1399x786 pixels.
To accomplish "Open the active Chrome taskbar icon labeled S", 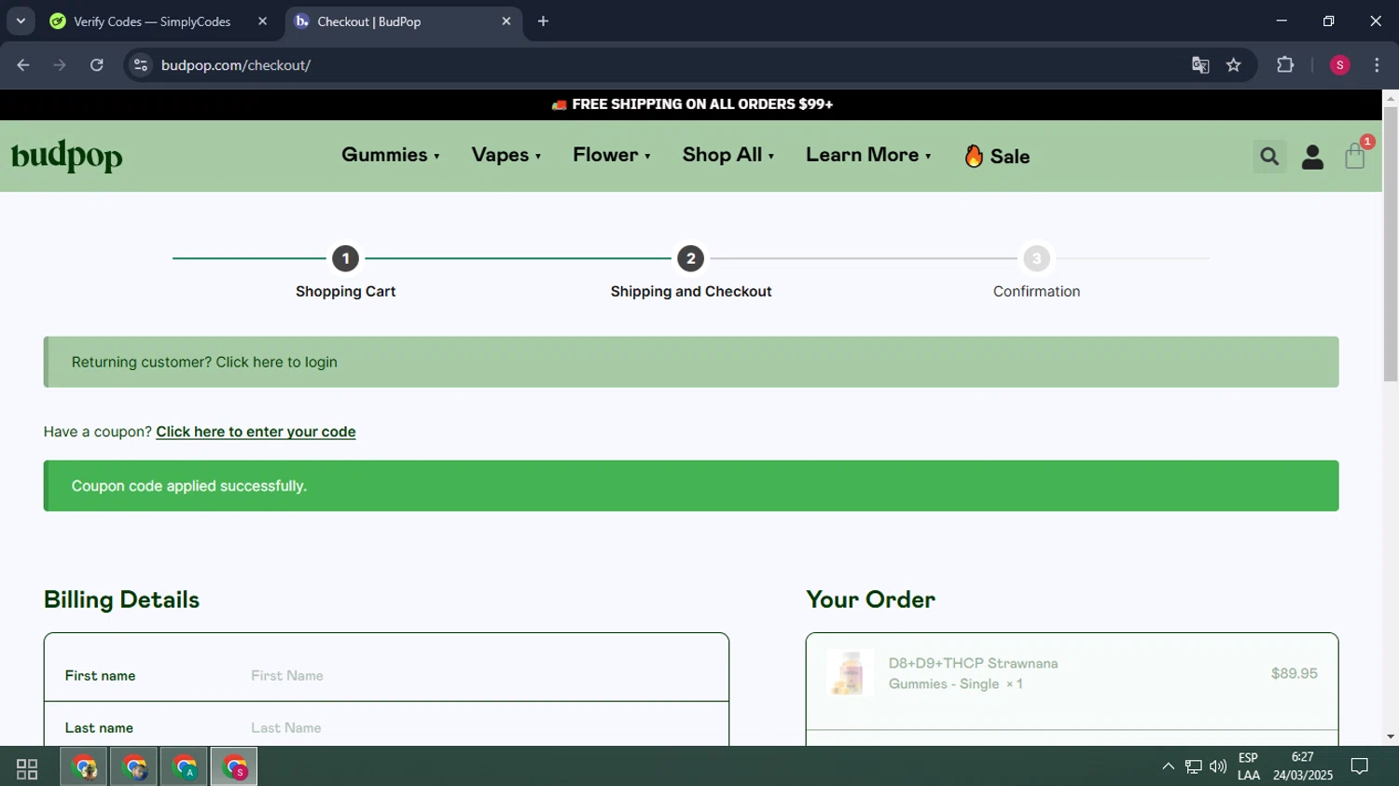I will point(234,767).
